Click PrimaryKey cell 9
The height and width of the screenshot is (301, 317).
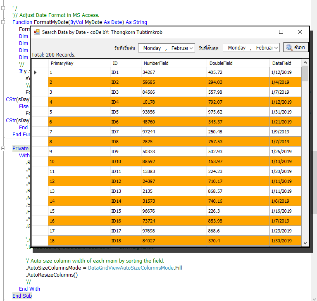(x=79, y=151)
